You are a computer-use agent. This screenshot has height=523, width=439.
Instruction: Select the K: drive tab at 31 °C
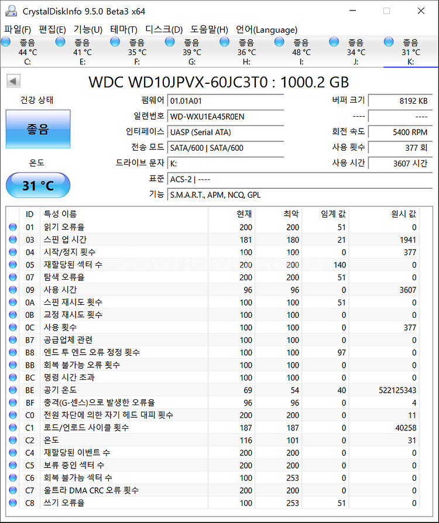point(410,52)
